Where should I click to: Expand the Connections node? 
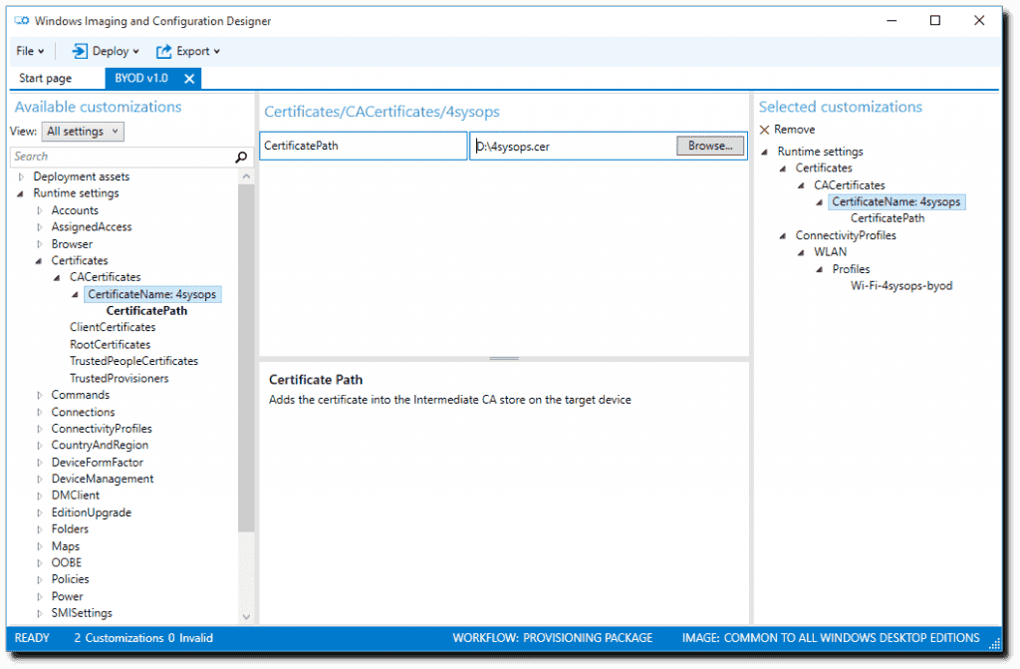[40, 413]
